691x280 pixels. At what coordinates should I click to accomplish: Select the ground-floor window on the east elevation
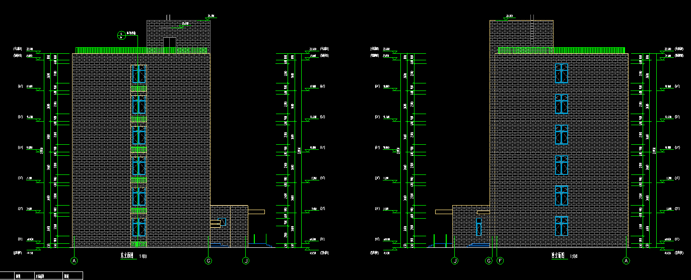139,227
